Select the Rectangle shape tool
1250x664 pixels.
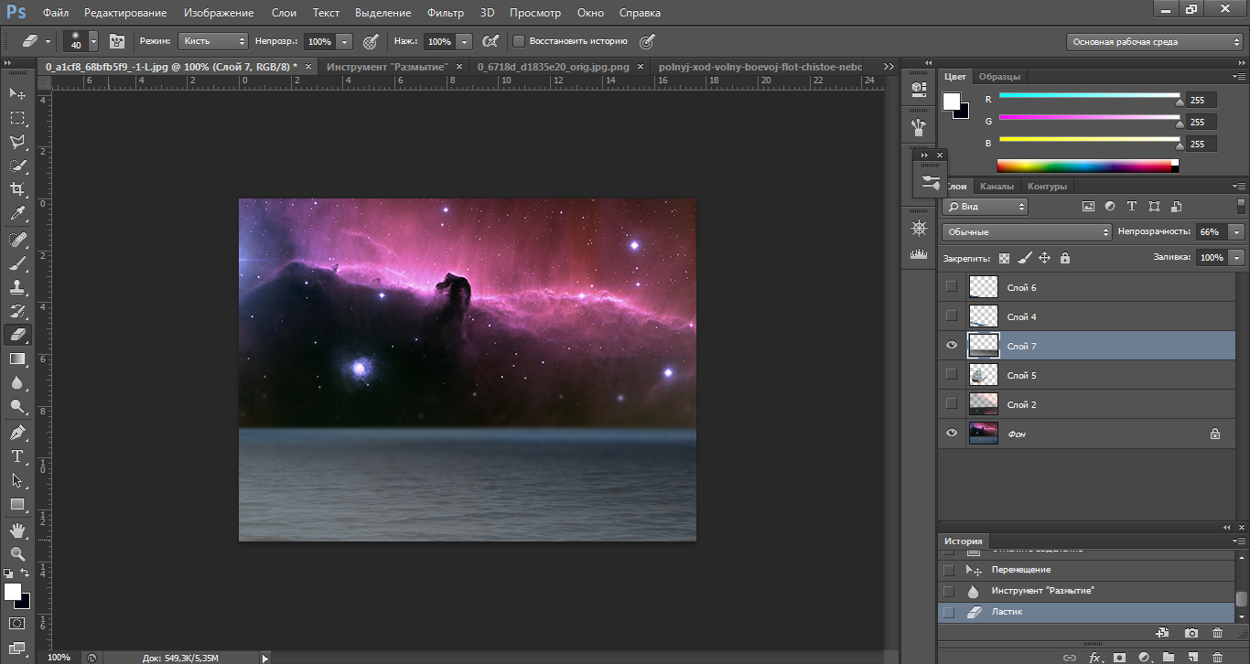tap(16, 504)
